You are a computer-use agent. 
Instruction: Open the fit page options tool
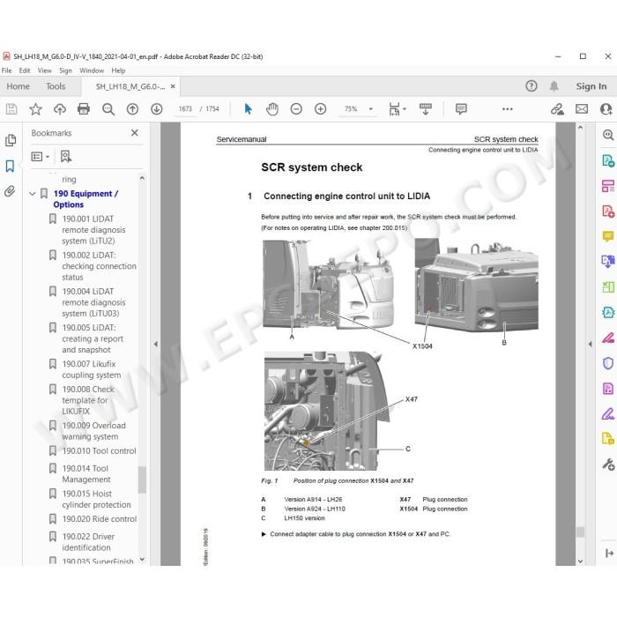[397, 109]
